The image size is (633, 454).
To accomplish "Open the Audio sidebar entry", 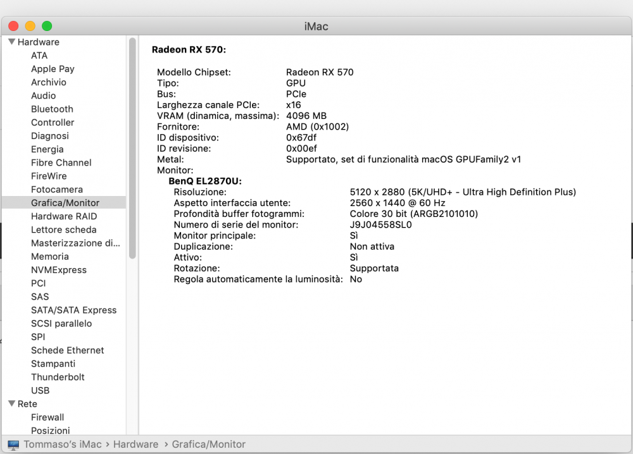I will [x=43, y=95].
